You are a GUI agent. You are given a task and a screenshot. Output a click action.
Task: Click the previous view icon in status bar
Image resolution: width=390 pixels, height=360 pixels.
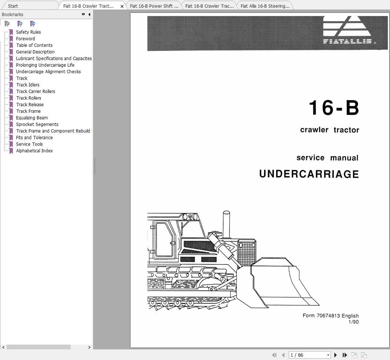[354, 355]
